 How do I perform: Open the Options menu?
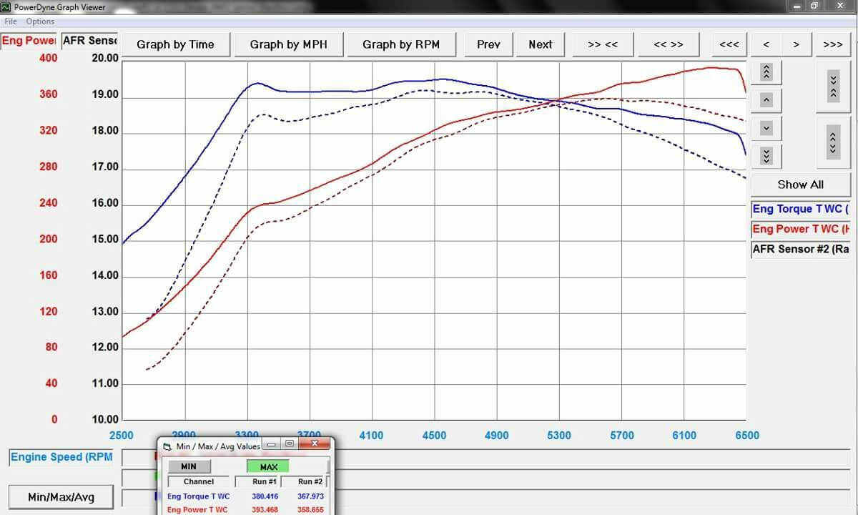[40, 21]
